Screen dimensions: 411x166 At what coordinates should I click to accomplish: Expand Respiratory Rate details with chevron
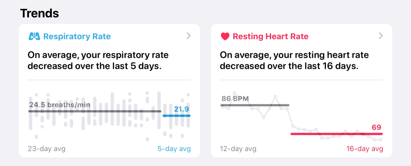[x=189, y=36]
